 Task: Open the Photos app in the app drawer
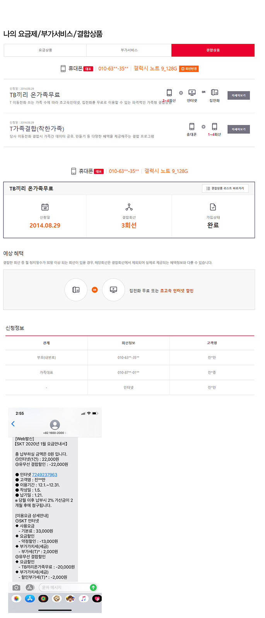click(16, 599)
